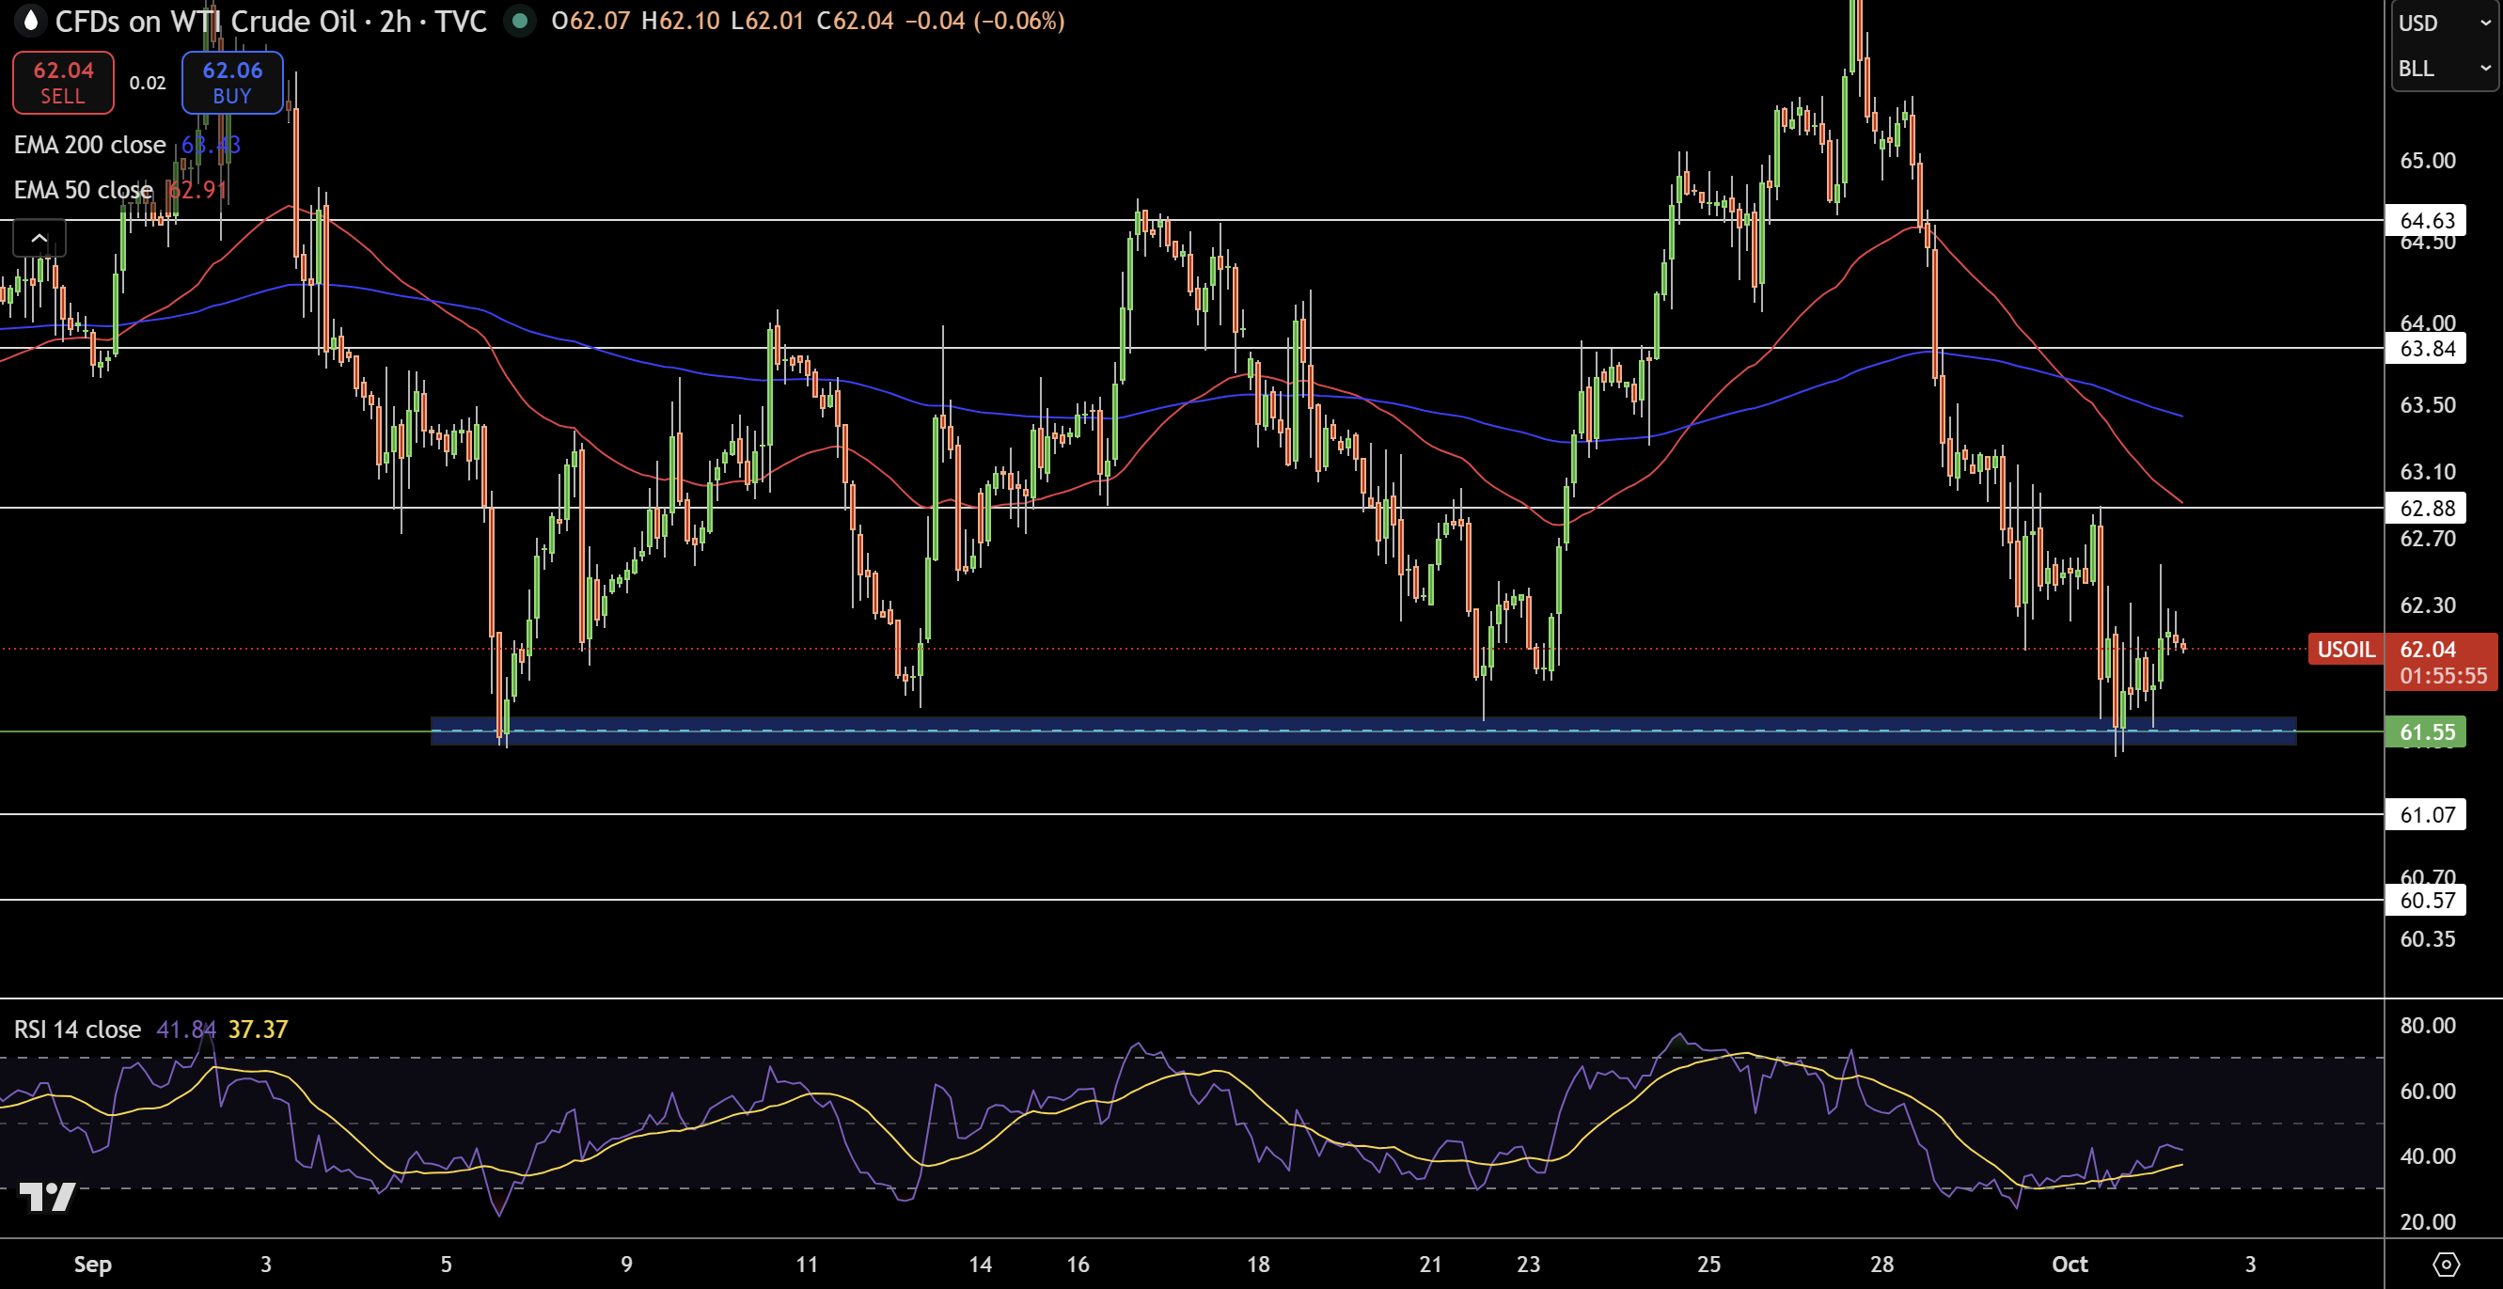Click the Oct label on time axis
Screen dimensions: 2503x1289
[x=2069, y=1264]
